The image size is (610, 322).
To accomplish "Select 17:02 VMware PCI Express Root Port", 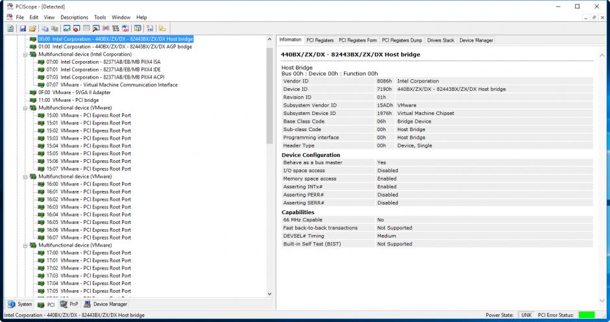I will click(x=89, y=268).
